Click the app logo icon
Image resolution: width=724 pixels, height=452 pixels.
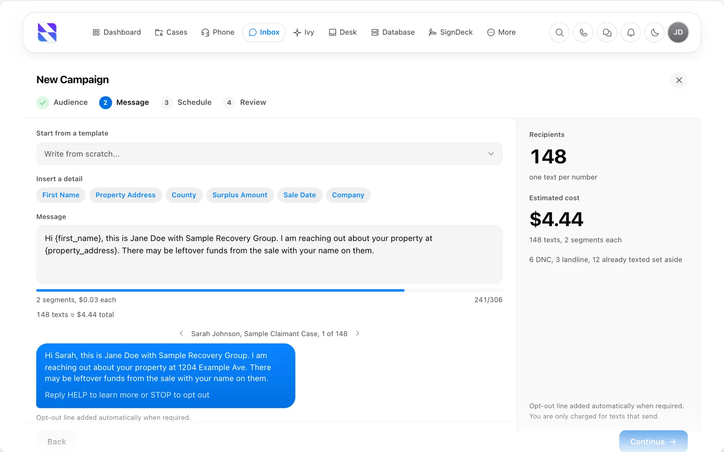point(47,33)
